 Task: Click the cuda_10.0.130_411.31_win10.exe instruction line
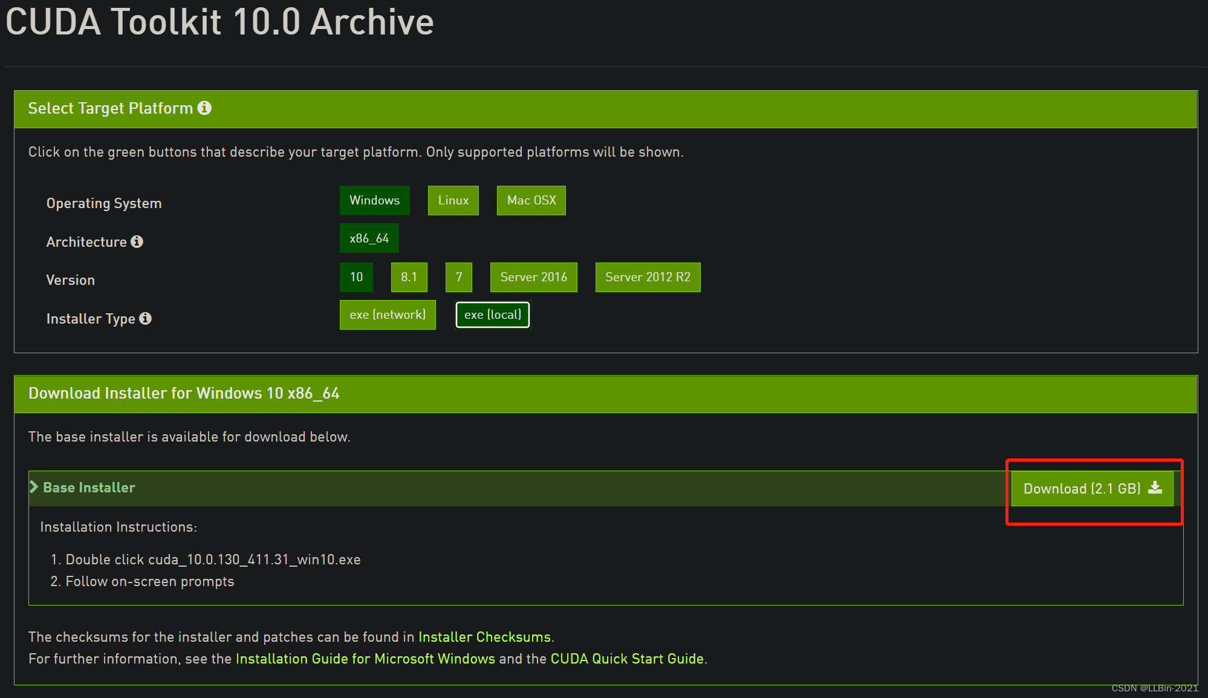coord(213,559)
